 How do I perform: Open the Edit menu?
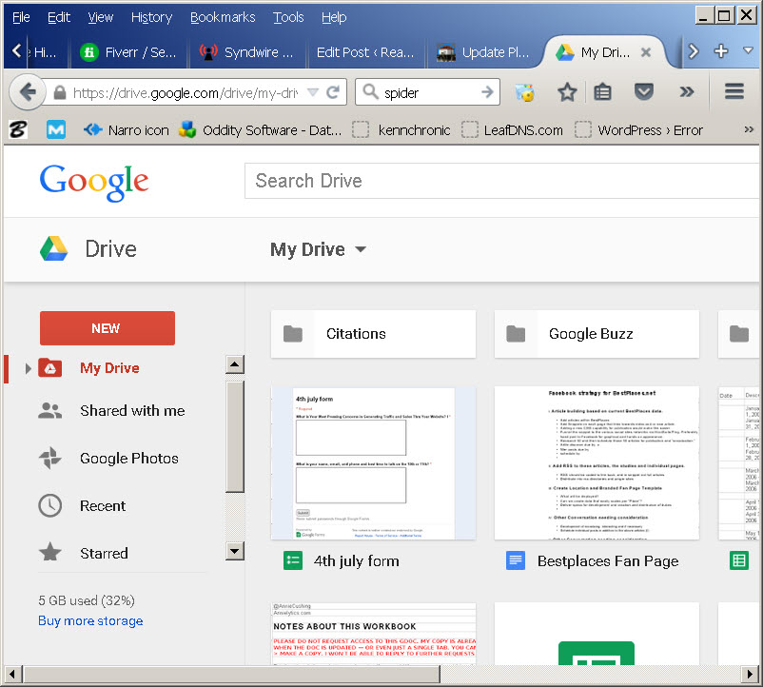coord(59,17)
